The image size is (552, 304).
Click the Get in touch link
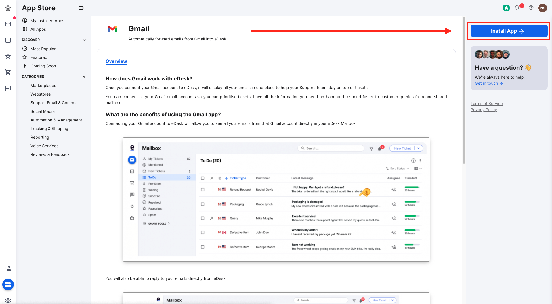[489, 83]
